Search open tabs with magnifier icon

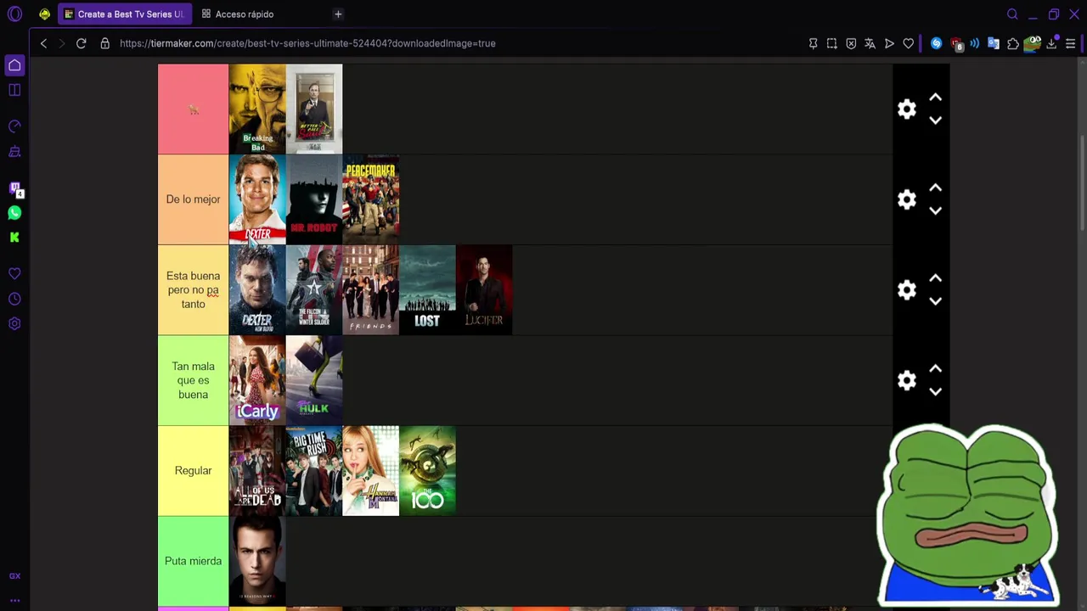(1012, 14)
